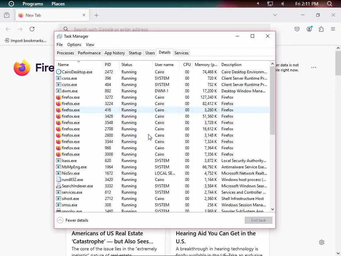Open Firefox new tab settings gear
The image size is (341, 256).
[x=322, y=242]
